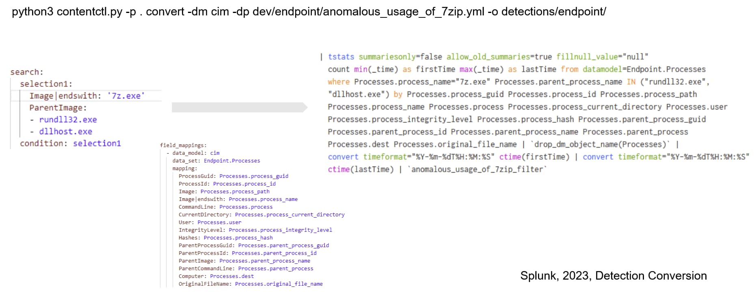Click 'ctime(firstTime)' in the query
Screen dimensions: 754x295
click(x=534, y=157)
